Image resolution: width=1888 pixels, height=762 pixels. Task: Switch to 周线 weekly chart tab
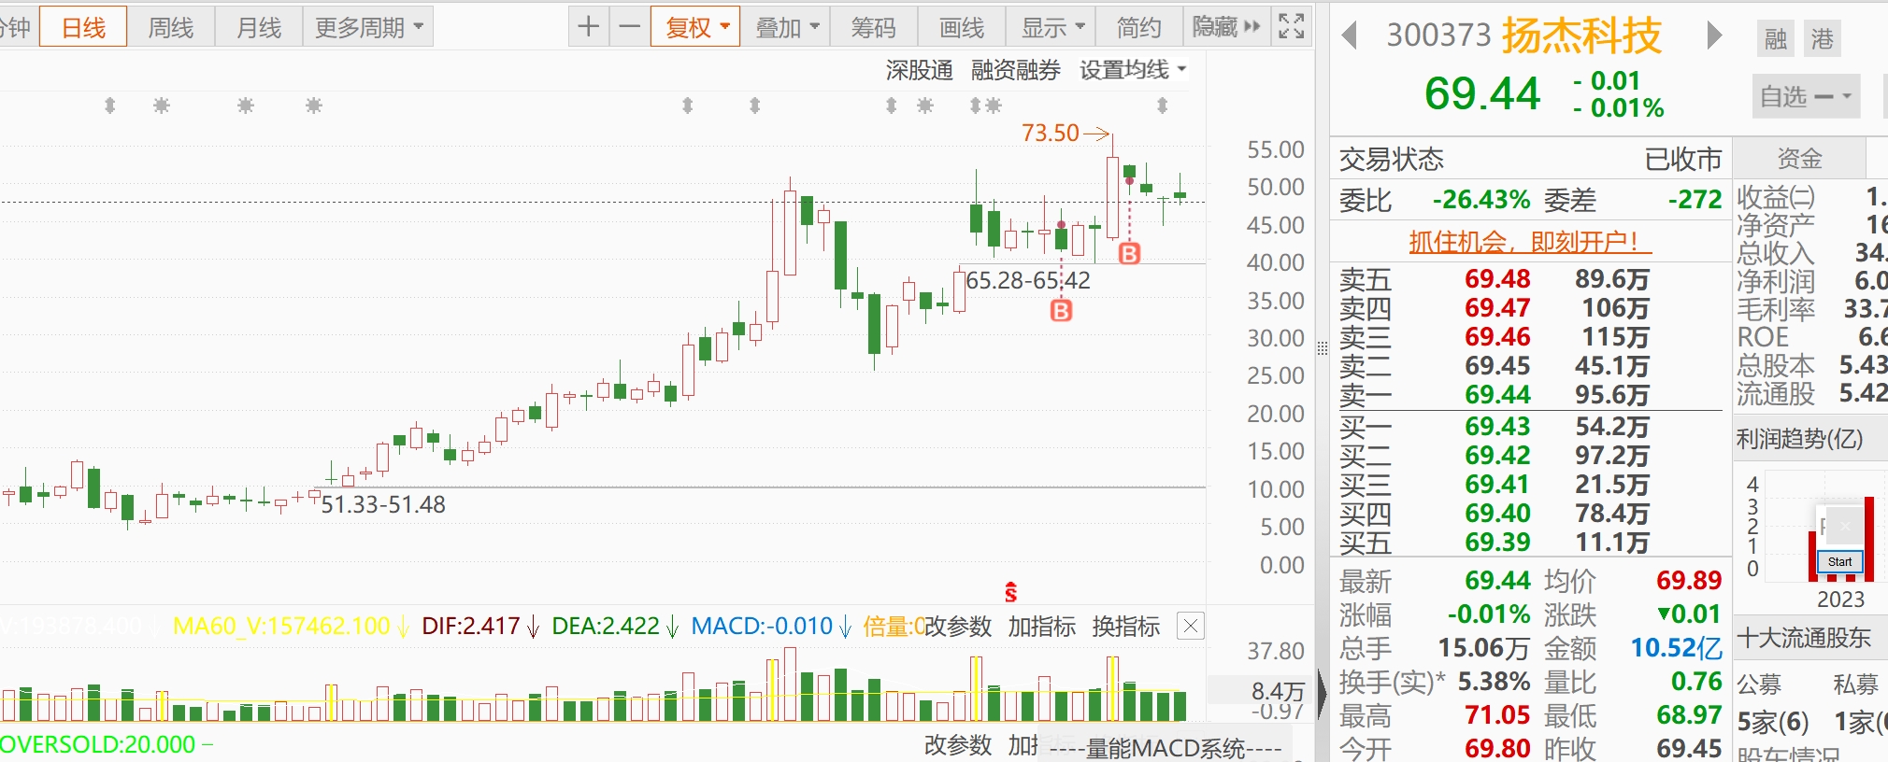click(170, 27)
